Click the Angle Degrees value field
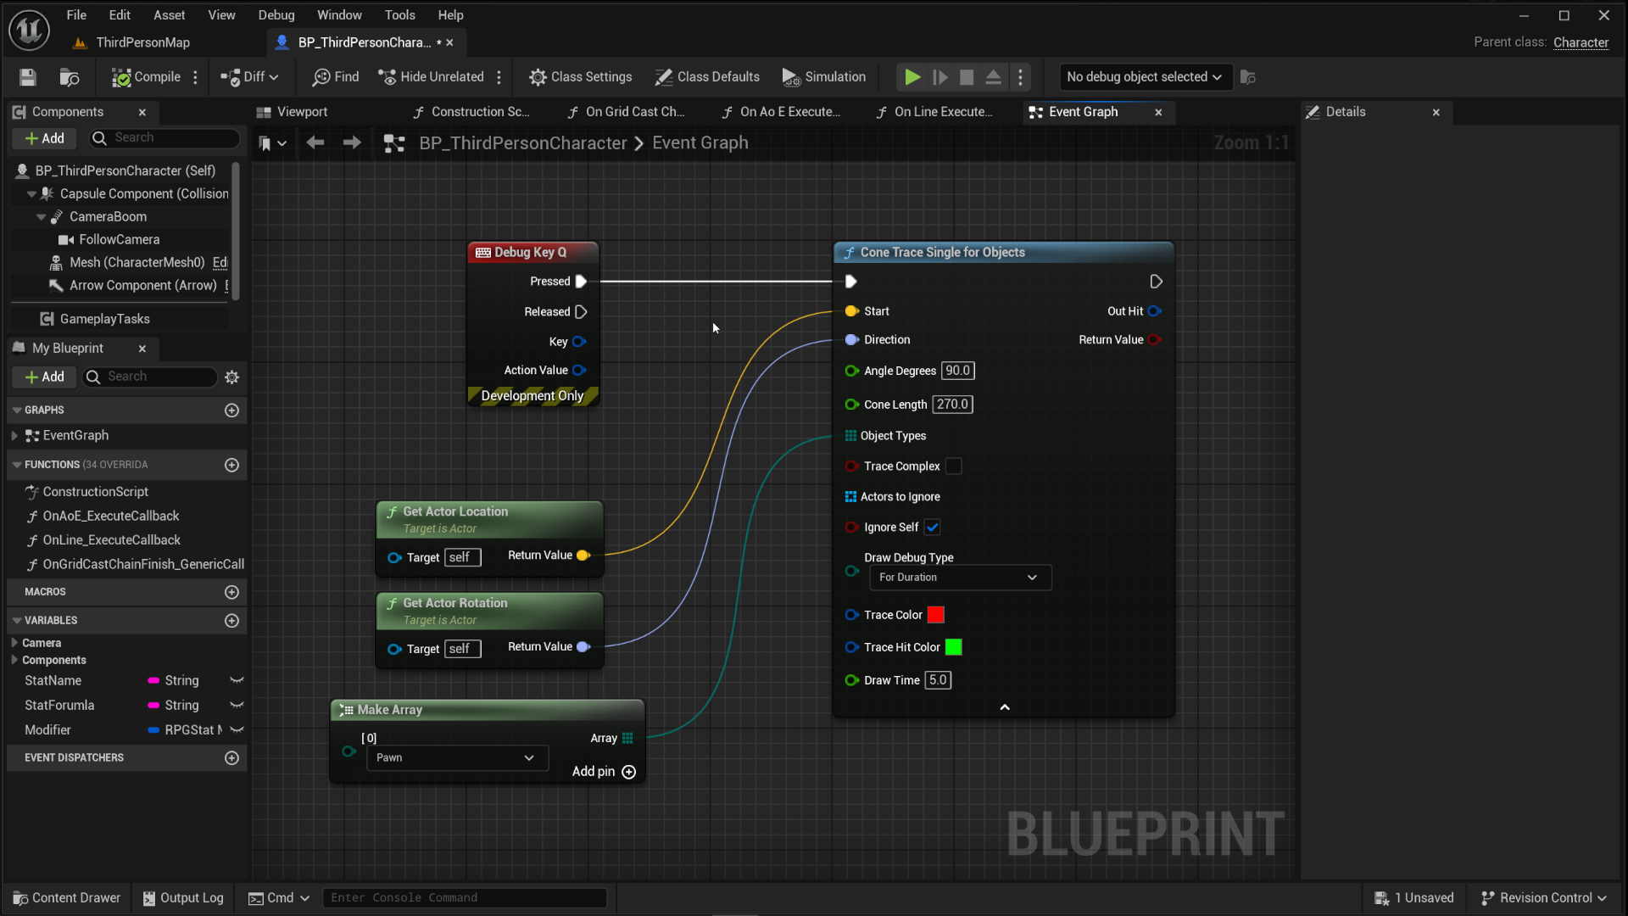Screen dimensions: 1628x916 [958, 371]
